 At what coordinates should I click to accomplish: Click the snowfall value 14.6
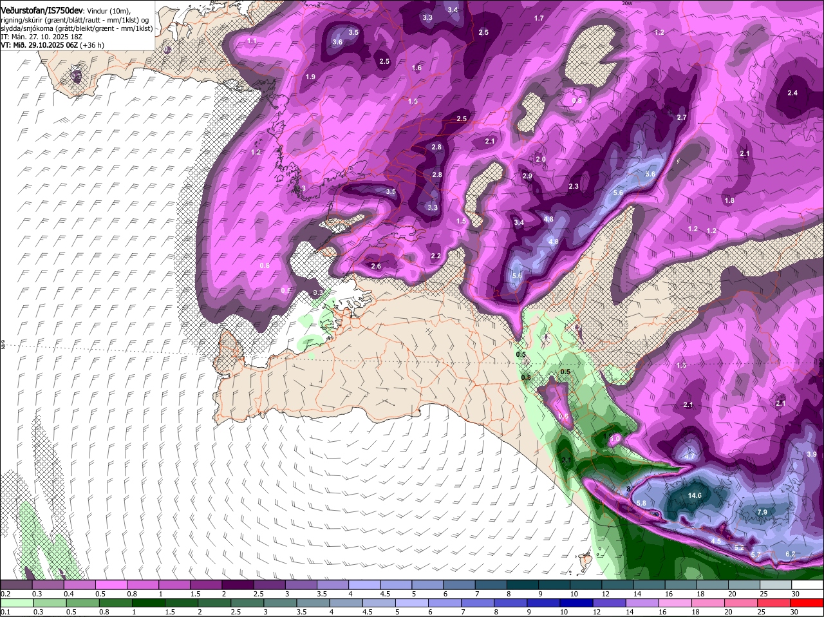pyautogui.click(x=695, y=495)
